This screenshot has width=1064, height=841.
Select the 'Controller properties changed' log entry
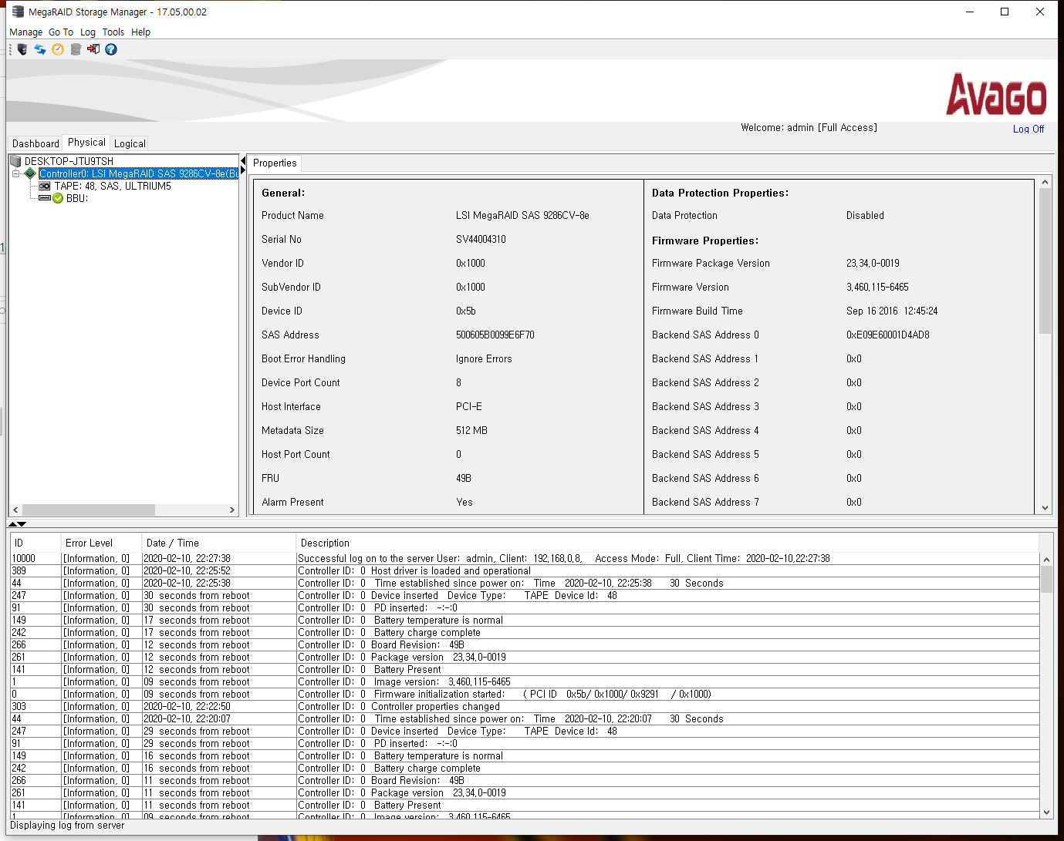coord(525,706)
